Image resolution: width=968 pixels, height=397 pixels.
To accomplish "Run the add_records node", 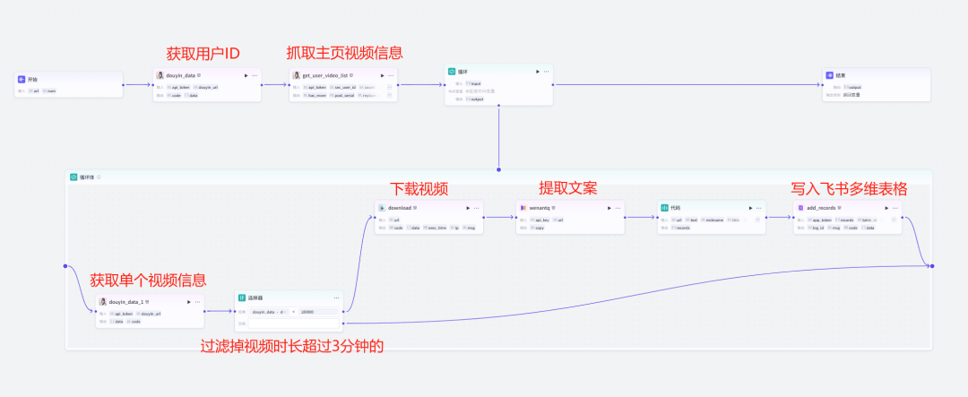I will click(x=886, y=208).
